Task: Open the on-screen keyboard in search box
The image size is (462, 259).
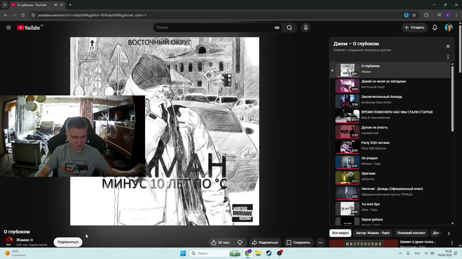Action: [x=277, y=28]
